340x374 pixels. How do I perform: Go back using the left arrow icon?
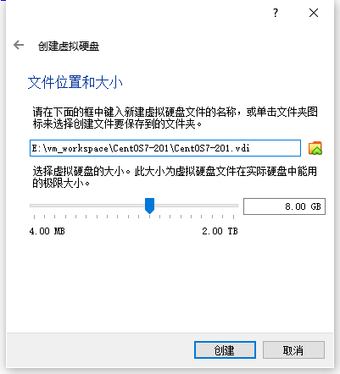(x=19, y=45)
